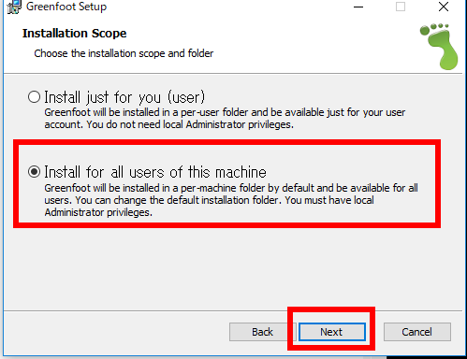The image size is (467, 359).
Task: Click the 'Greenfoot Setup' window title text
Action: click(x=66, y=7)
